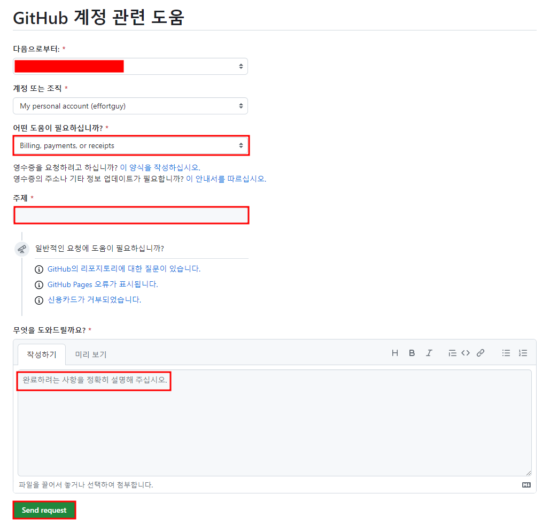Viewport: 550px width, 525px height.
Task: Open the 신용카드가 거부되었습니다 link
Action: click(95, 300)
